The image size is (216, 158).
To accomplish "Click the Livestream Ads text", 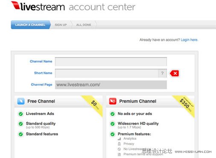I will (x=40, y=114).
